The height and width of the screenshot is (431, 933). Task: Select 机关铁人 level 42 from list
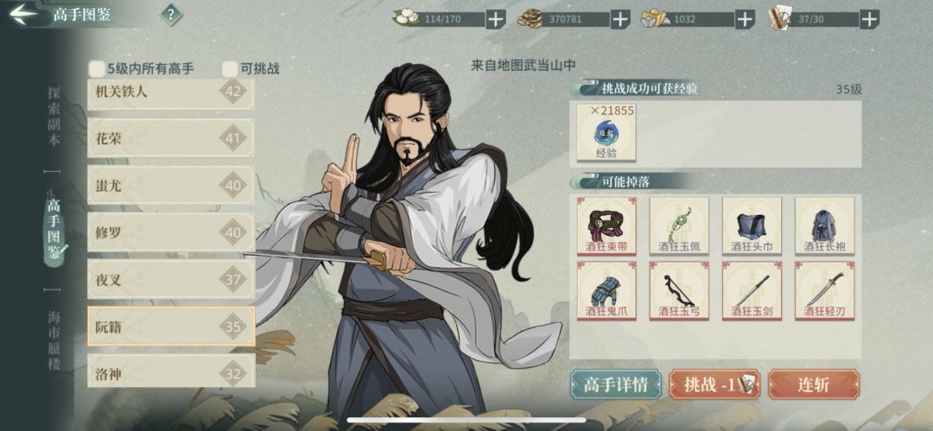tap(171, 93)
